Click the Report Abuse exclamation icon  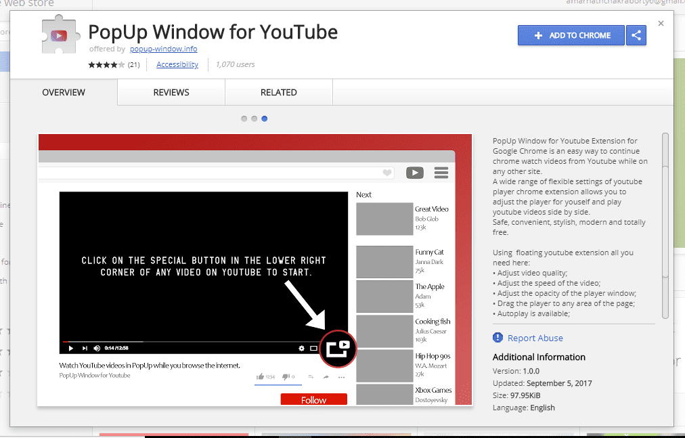498,337
